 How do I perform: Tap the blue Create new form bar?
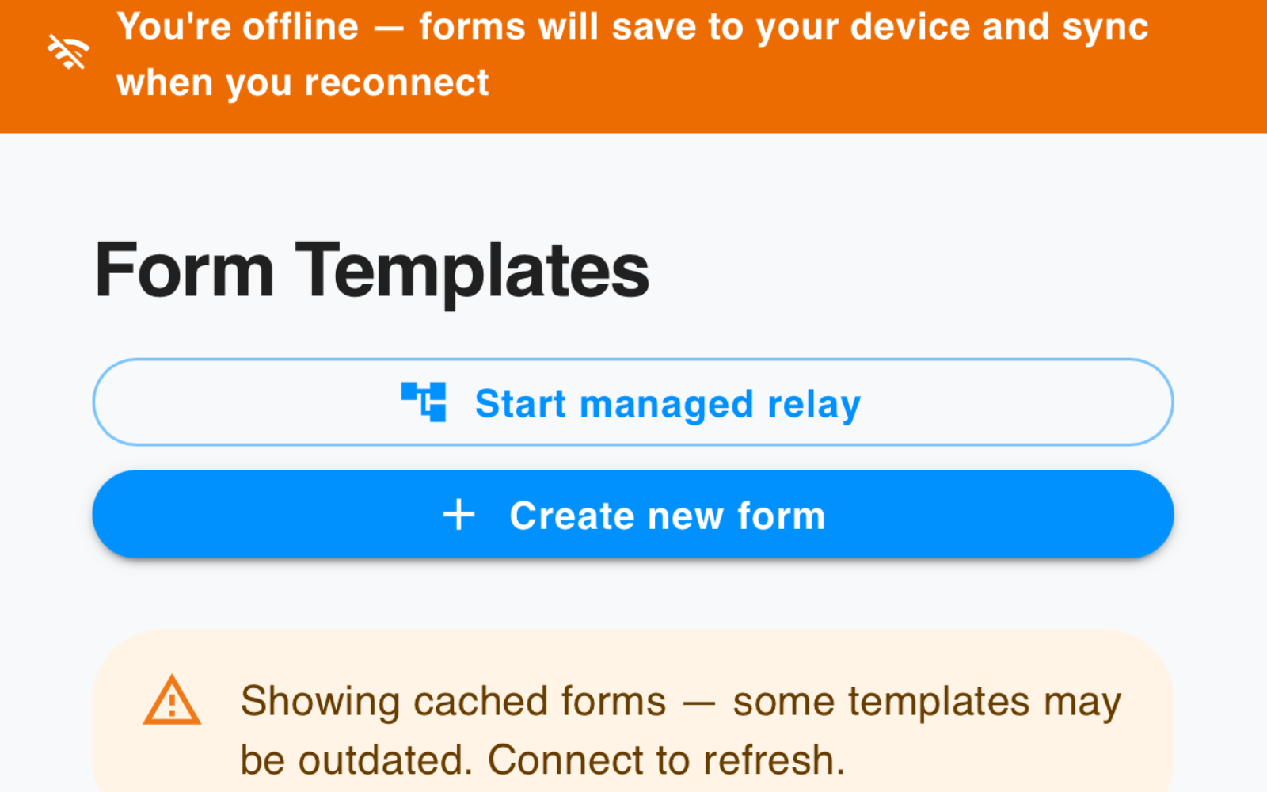pos(633,514)
